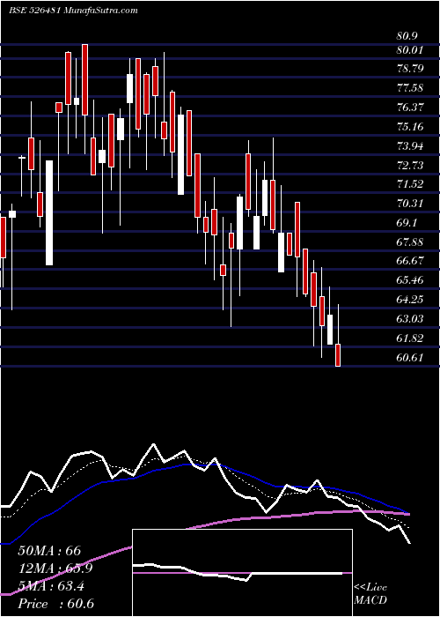
Task: Select the 75.16 price label
Action: click(410, 126)
